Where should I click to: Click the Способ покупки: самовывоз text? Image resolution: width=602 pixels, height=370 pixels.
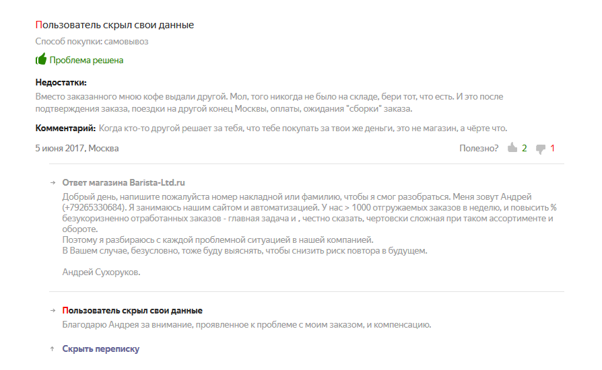click(92, 42)
